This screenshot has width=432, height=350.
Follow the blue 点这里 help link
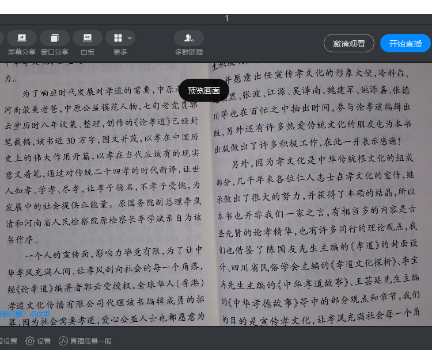(x=40, y=314)
